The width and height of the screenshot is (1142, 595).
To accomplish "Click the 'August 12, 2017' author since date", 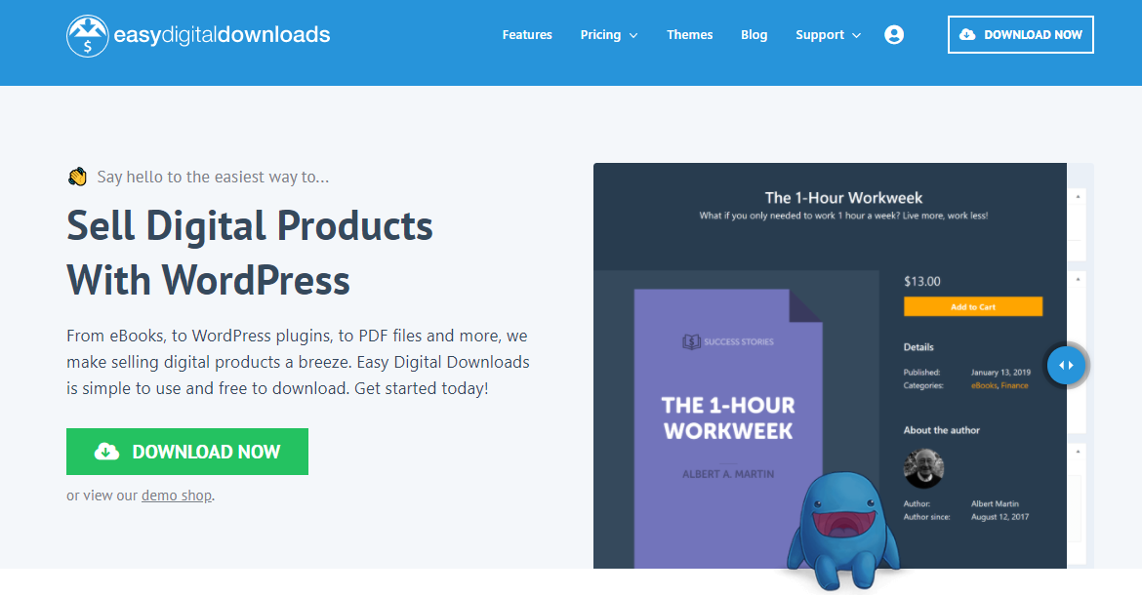I will pos(999,517).
